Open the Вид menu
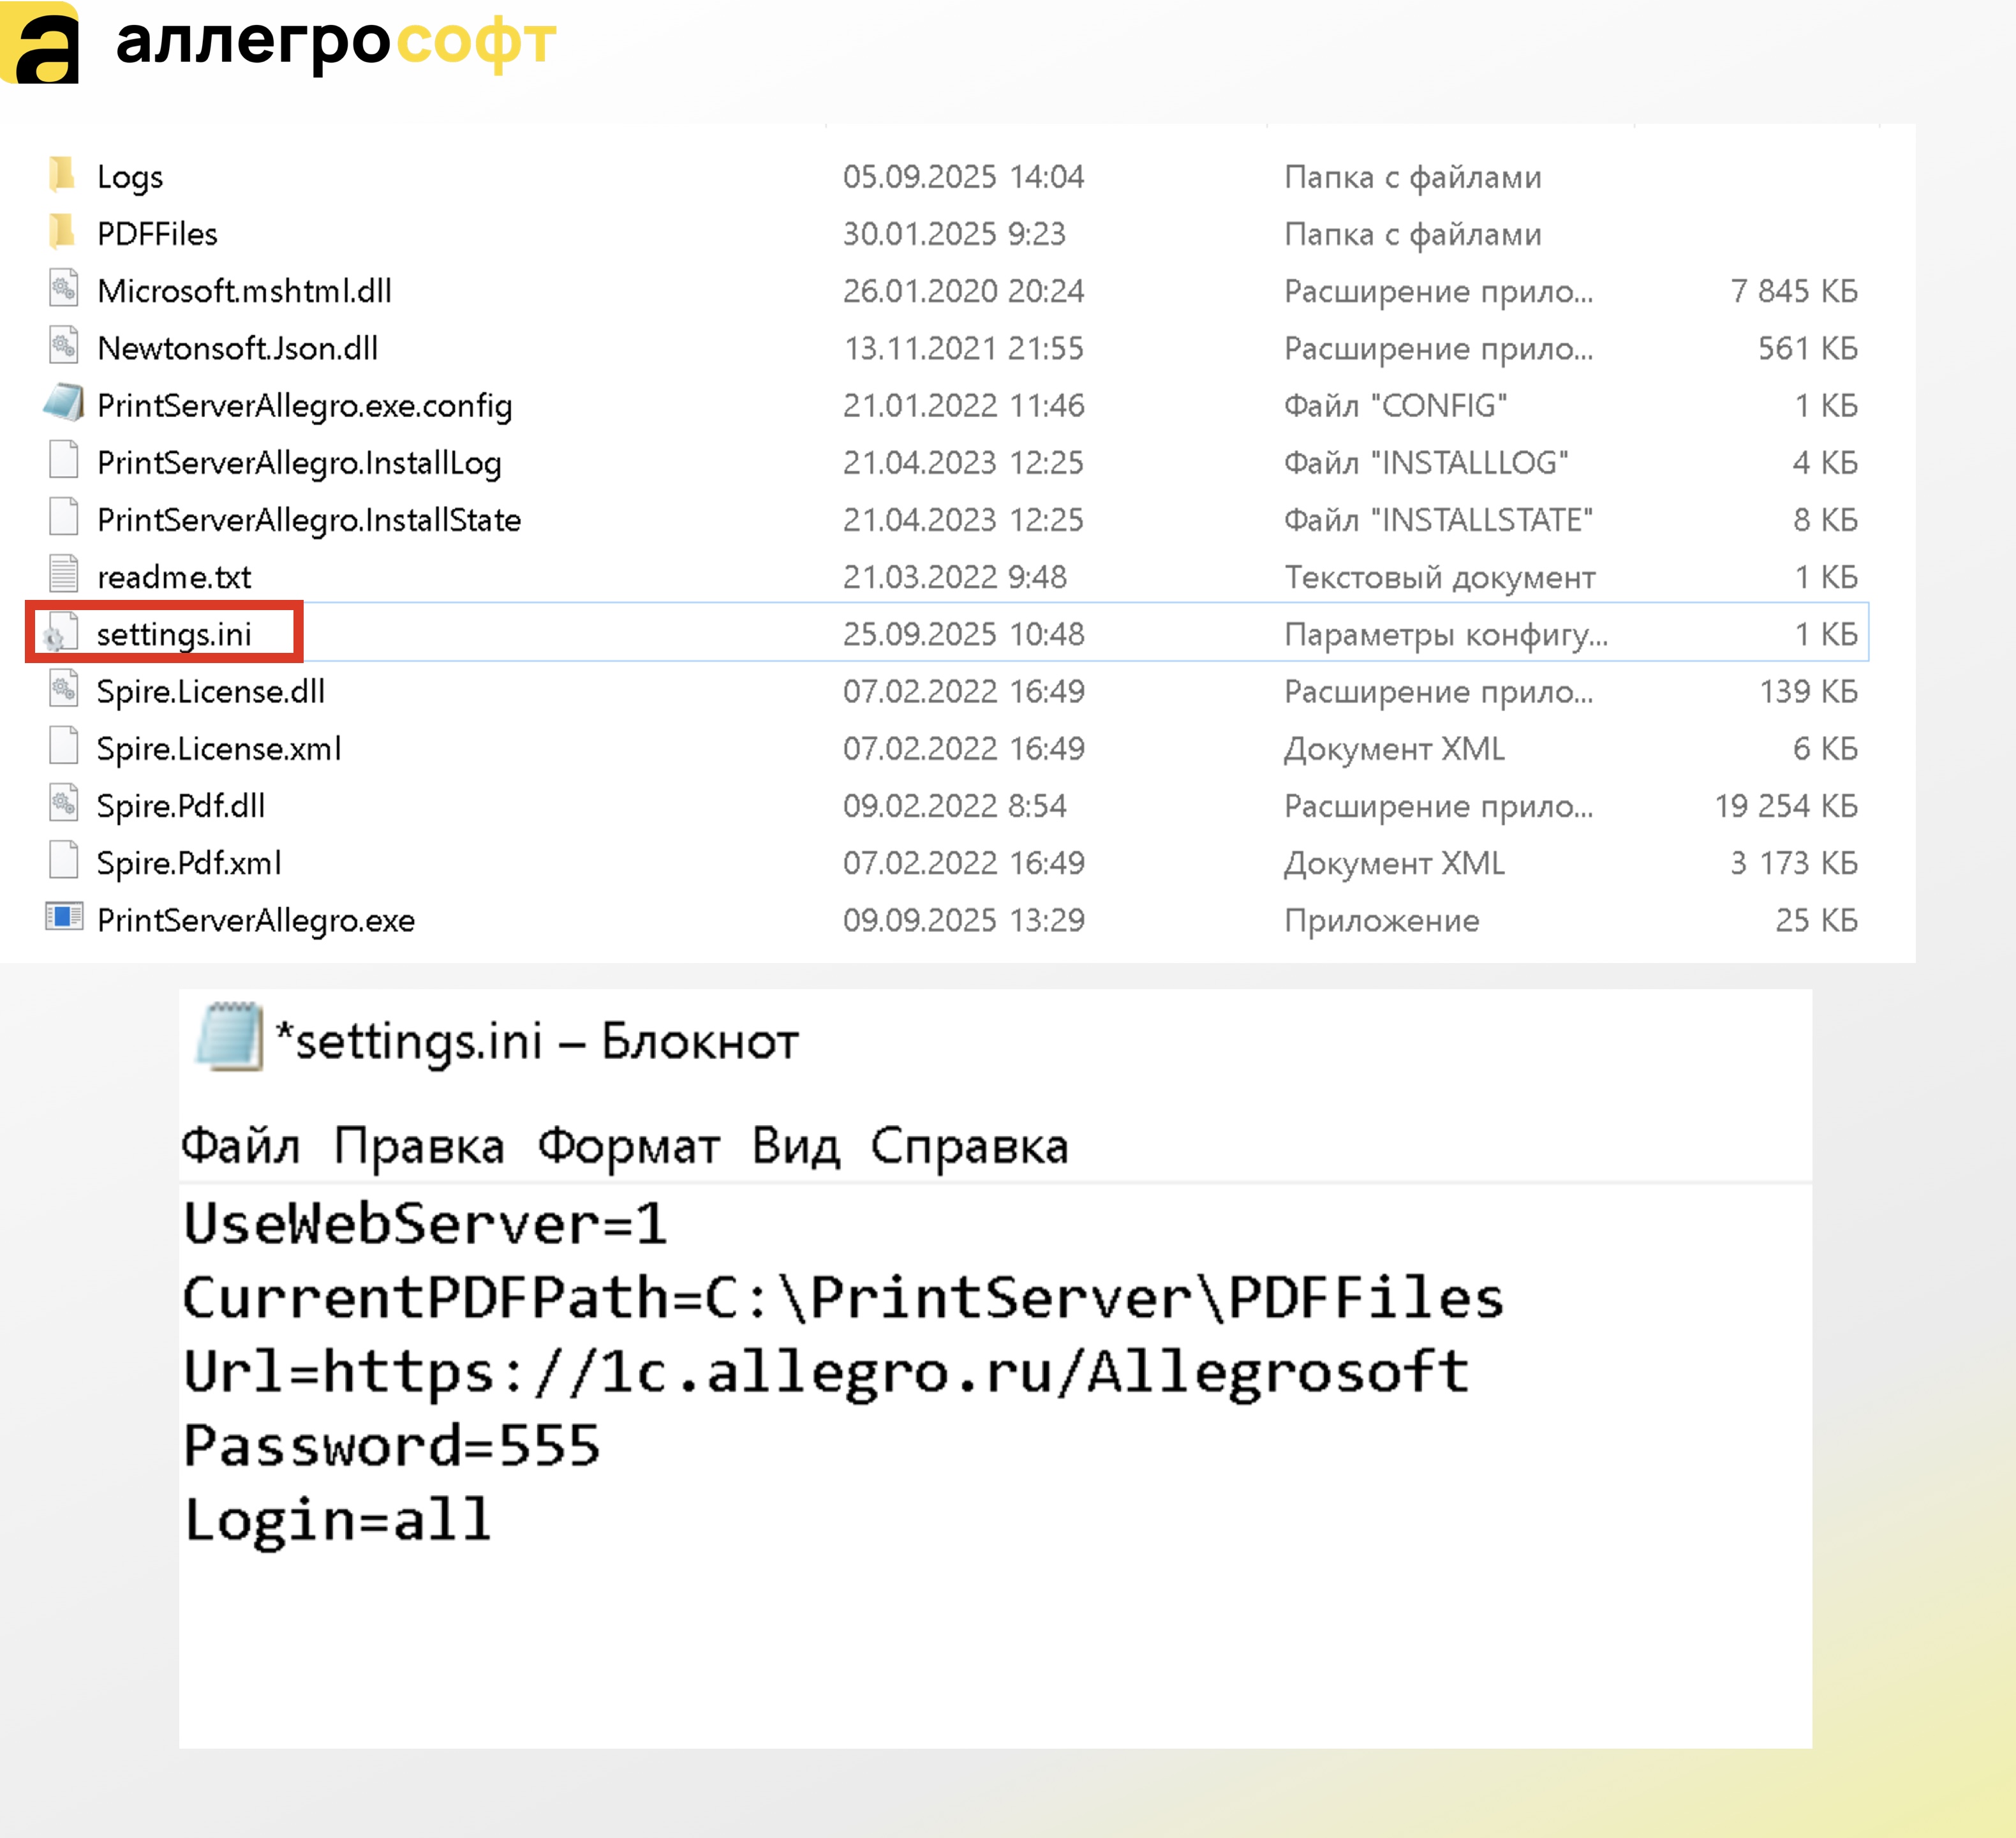 pyautogui.click(x=796, y=1146)
